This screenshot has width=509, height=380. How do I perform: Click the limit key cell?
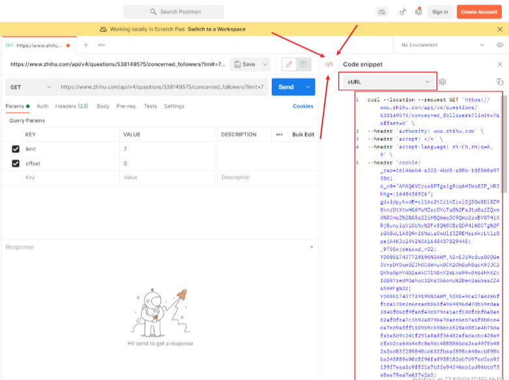tap(70, 149)
